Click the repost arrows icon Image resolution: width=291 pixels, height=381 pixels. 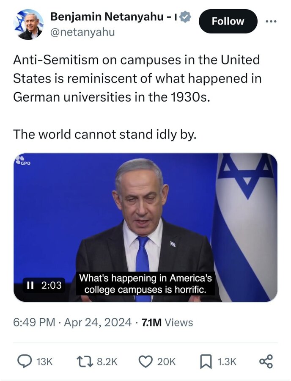click(85, 362)
